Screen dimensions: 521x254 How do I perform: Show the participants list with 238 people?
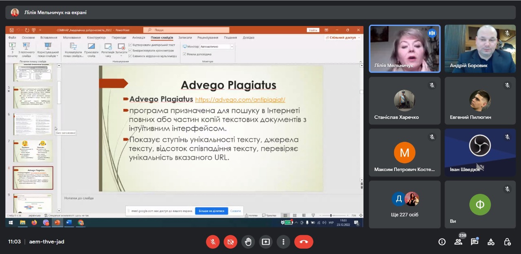pos(458,242)
